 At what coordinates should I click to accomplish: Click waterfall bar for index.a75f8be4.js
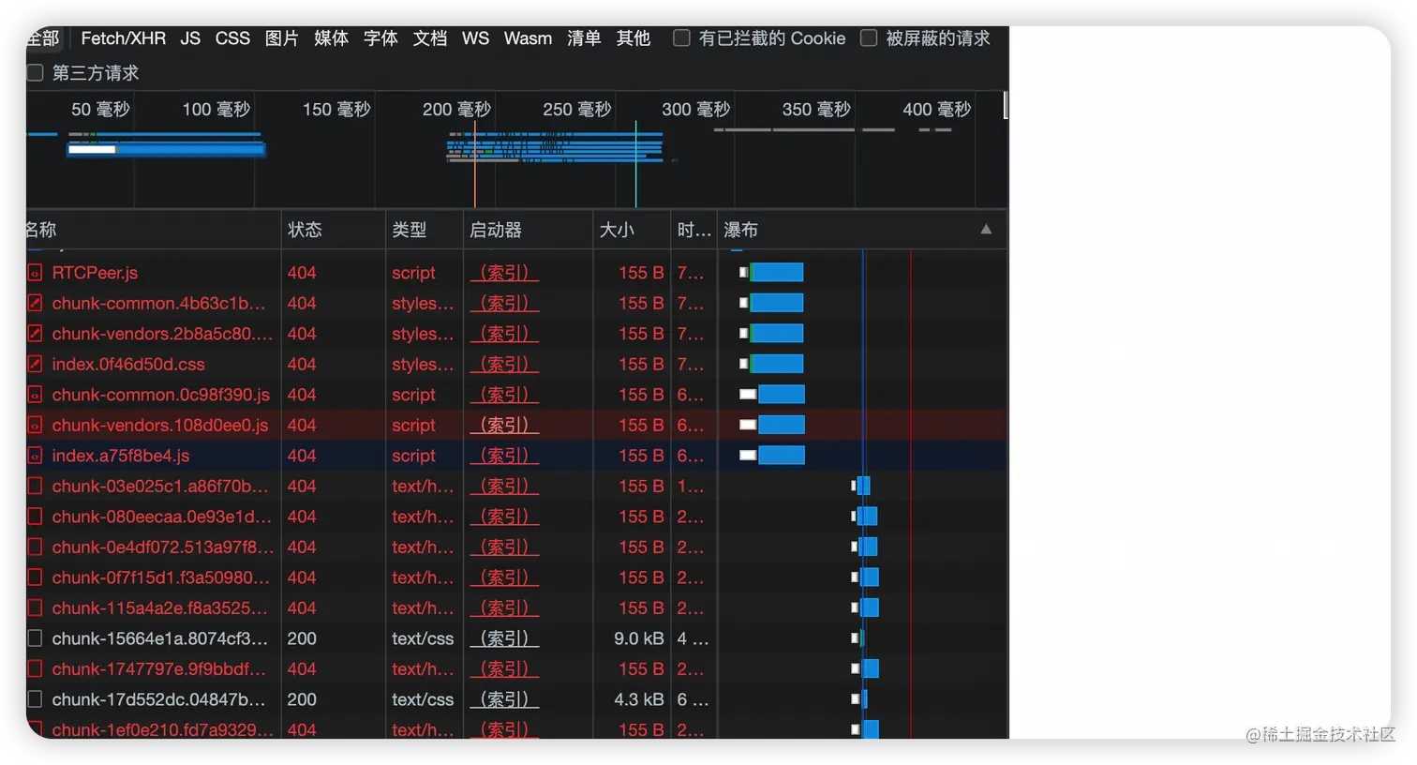pos(772,456)
